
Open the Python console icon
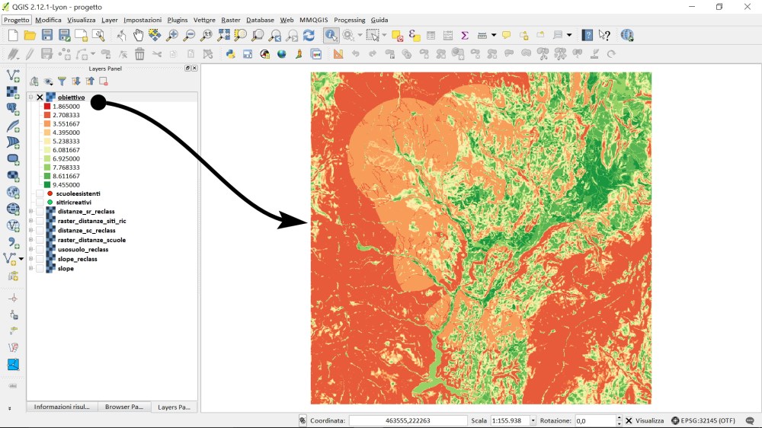tap(230, 54)
